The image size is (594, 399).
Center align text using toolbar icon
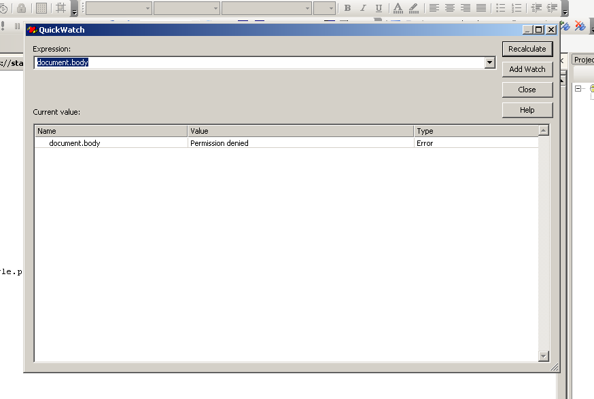[x=450, y=8]
